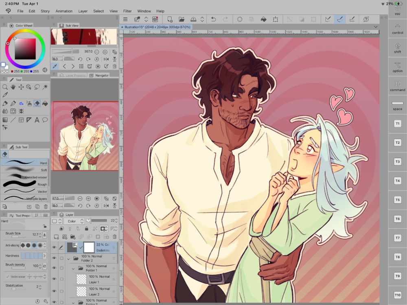Tick the selection checkbox beside Layer 2
The height and width of the screenshot is (305, 407).
pos(61,291)
